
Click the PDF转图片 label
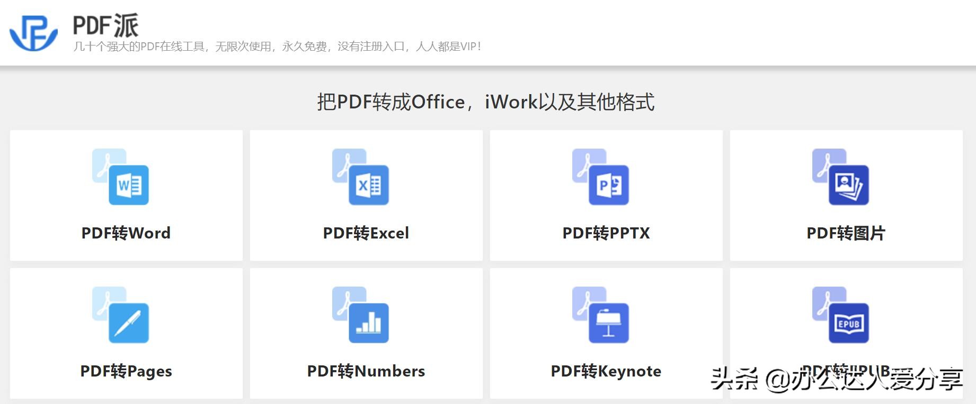[x=846, y=233]
